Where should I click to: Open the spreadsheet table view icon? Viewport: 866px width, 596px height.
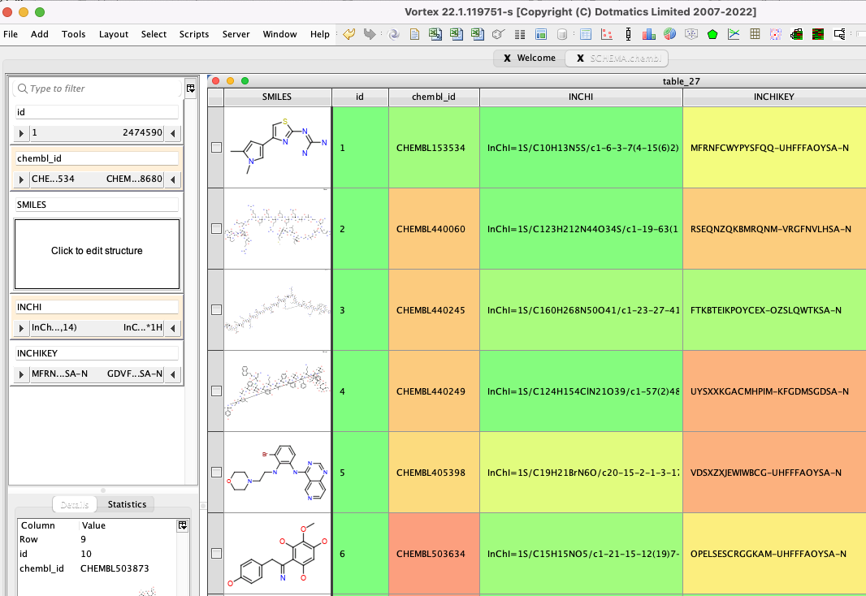[x=586, y=34]
